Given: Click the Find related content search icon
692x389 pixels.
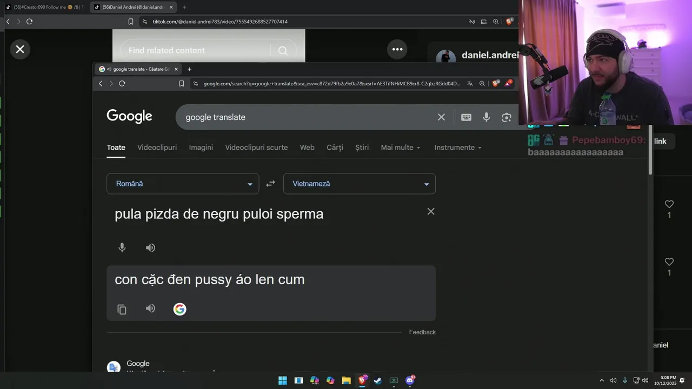Looking at the screenshot, I should [x=283, y=50].
